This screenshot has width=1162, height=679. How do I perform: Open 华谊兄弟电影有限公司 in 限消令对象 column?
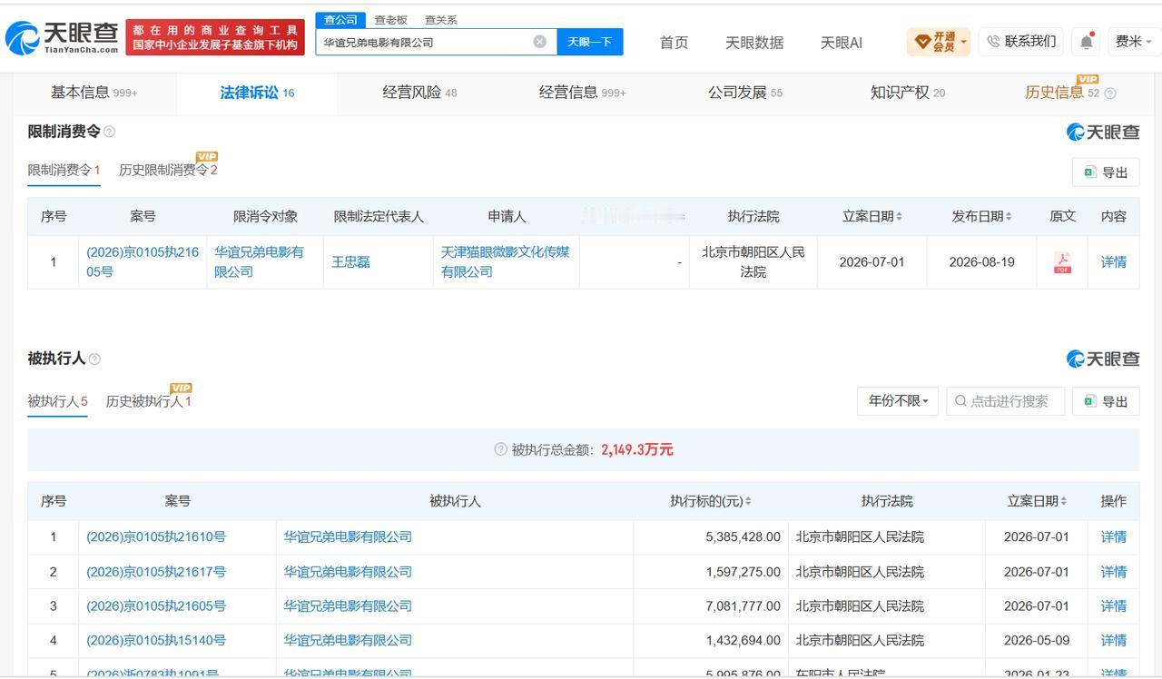tap(260, 261)
